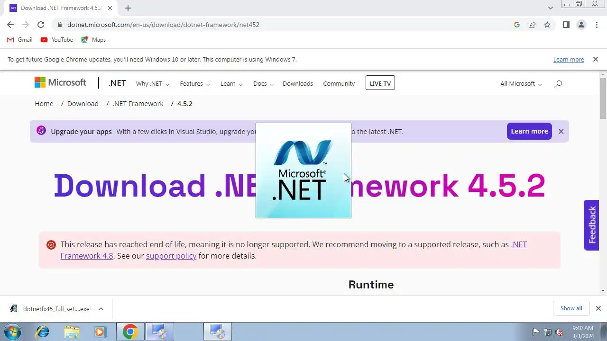
Task: Open Action Center flag icon
Action: [536, 332]
